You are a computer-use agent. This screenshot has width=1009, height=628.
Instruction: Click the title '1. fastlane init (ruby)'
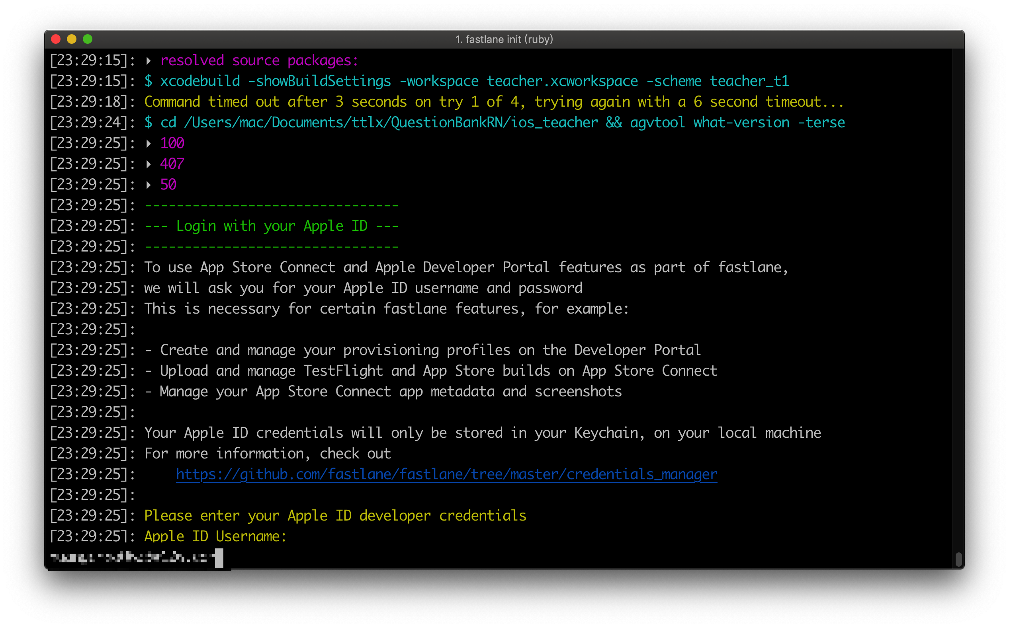tap(504, 39)
